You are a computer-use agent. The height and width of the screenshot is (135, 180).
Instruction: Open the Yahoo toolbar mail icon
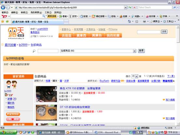pyautogui.click(x=109, y=16)
